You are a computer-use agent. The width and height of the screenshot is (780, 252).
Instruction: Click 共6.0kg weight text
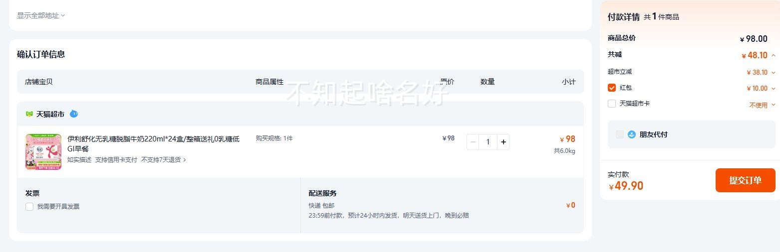tap(564, 151)
